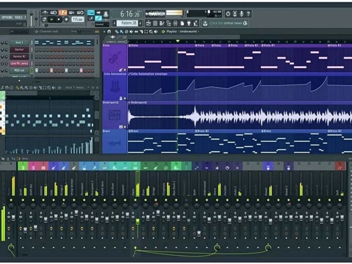Select purple mixer track 4 with guitar icon
352x264 pixels.
pos(54,166)
